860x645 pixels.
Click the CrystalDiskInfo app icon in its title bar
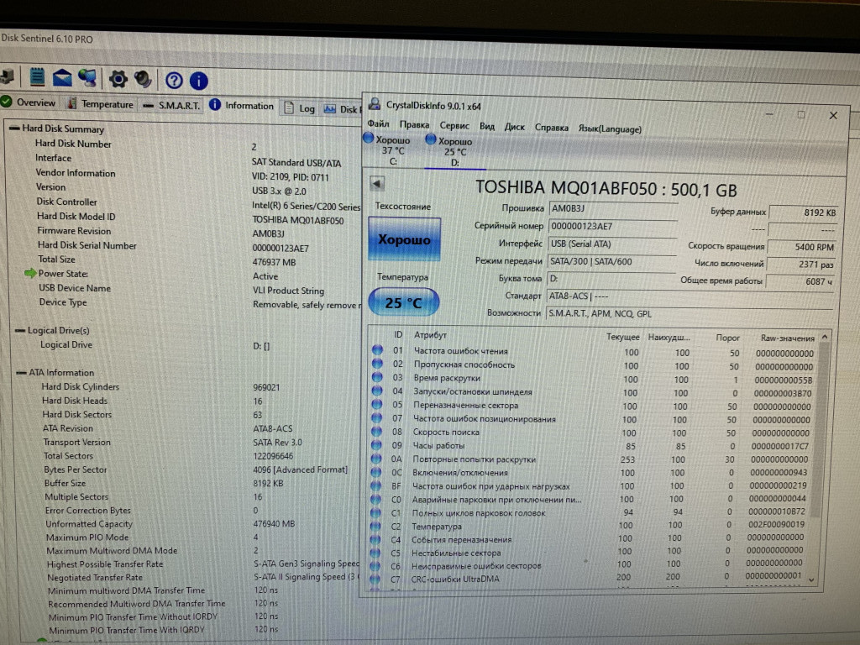pos(375,104)
